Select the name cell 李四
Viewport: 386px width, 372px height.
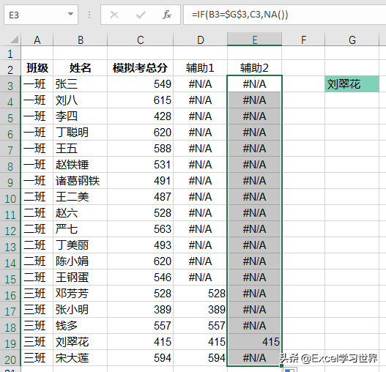coord(81,116)
